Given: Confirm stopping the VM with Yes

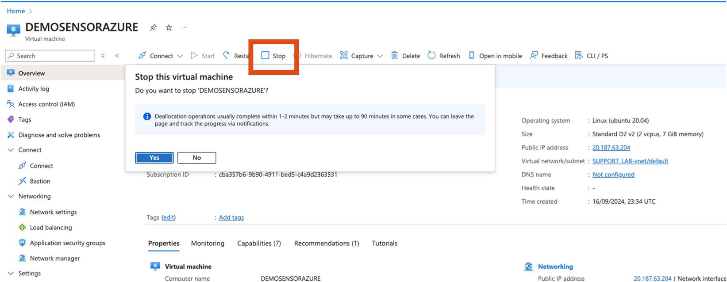Looking at the screenshot, I should point(154,158).
